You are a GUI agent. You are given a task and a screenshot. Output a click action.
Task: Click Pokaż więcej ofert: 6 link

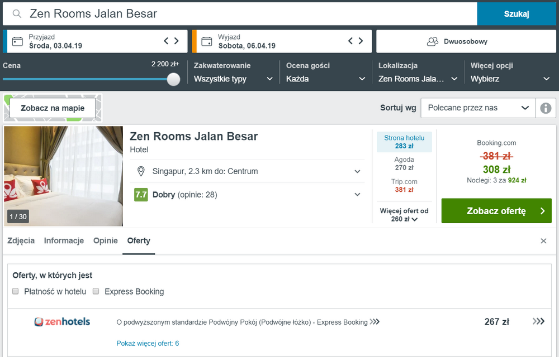pos(148,343)
